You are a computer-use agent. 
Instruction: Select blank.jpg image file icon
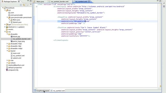pyautogui.click(x=11, y=36)
